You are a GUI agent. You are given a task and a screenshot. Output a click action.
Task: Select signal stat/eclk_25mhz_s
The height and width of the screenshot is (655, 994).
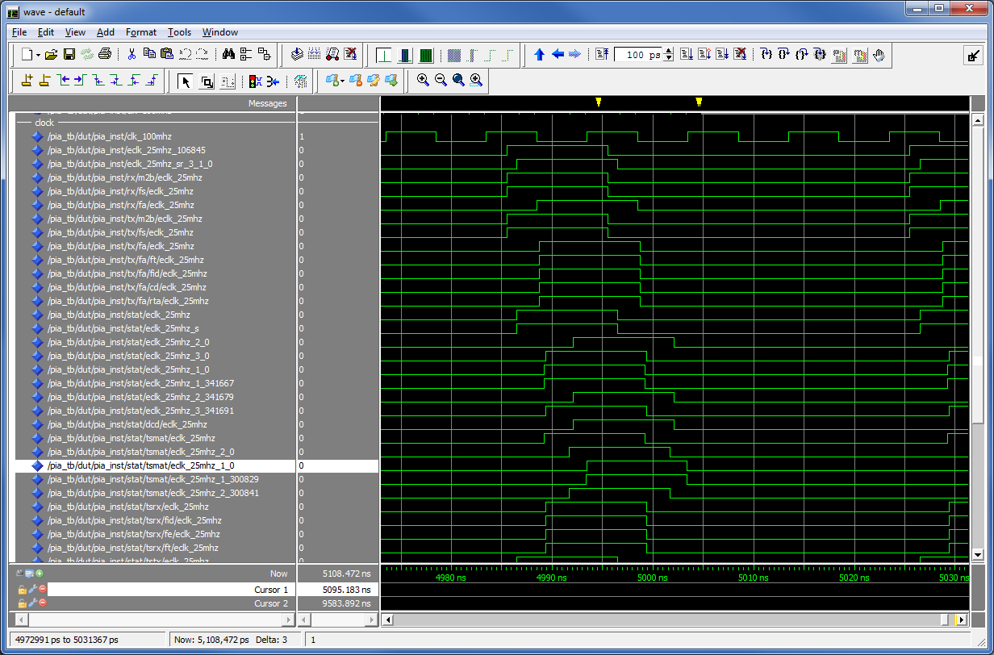(x=123, y=328)
